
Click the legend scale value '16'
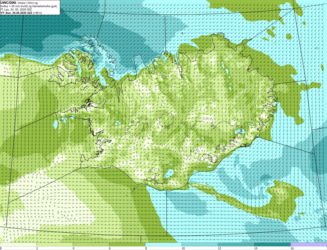click(x=292, y=248)
